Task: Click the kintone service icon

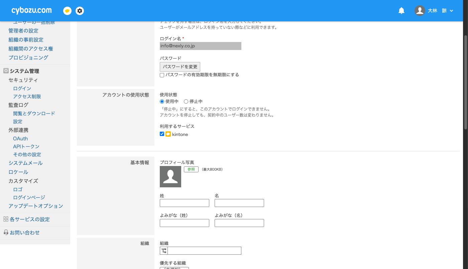Action: click(168, 134)
